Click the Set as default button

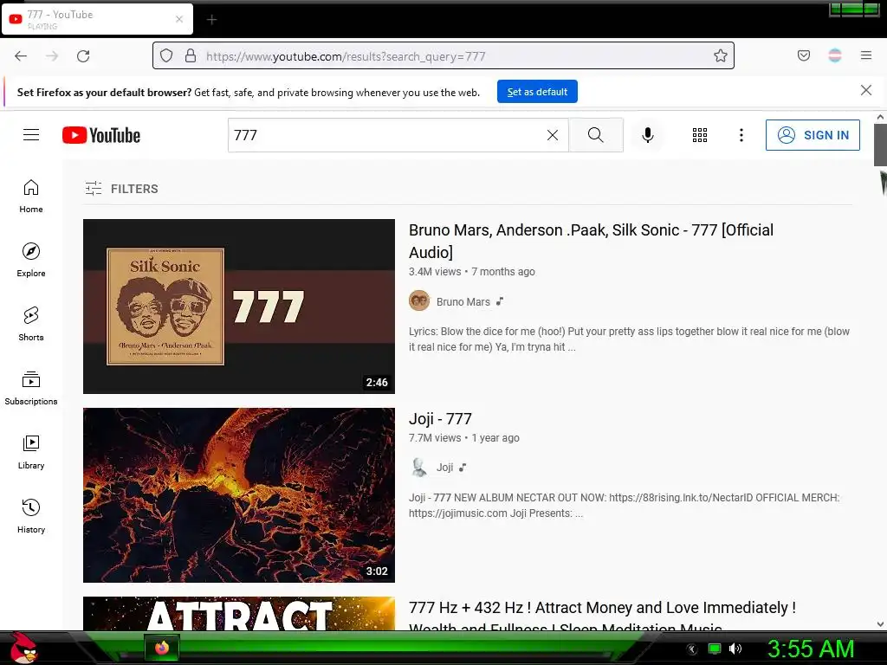click(x=537, y=92)
